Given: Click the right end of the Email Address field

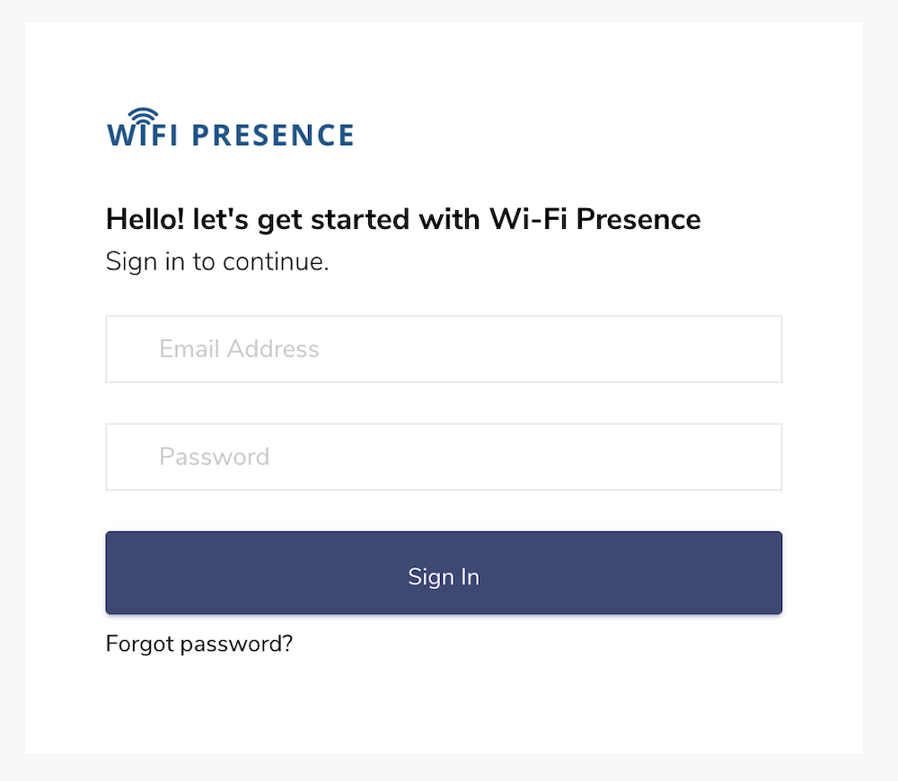Looking at the screenshot, I should tap(762, 348).
